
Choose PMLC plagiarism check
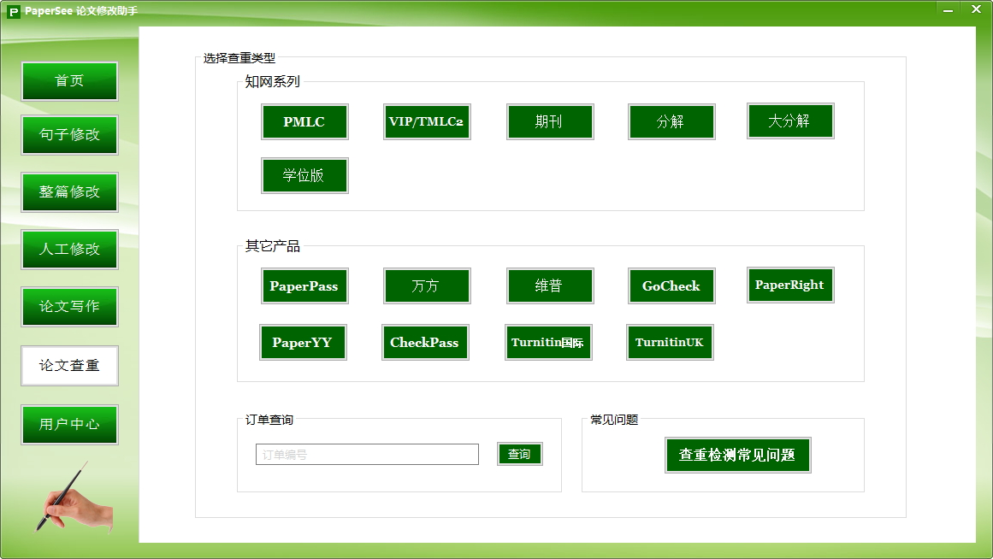(304, 121)
